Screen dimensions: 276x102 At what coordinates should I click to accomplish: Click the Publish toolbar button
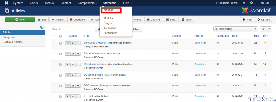58,20
